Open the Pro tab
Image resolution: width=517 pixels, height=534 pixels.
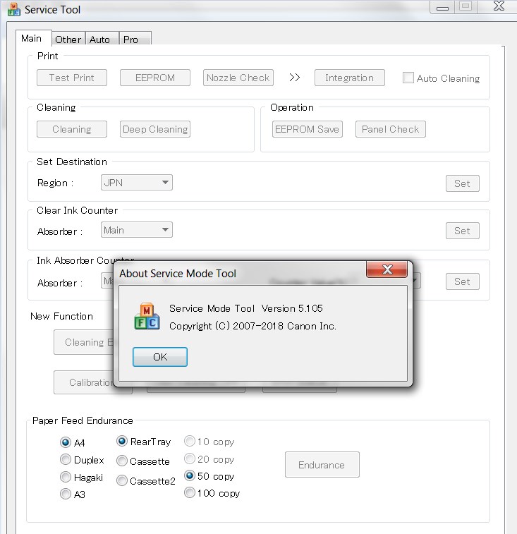pyautogui.click(x=135, y=40)
